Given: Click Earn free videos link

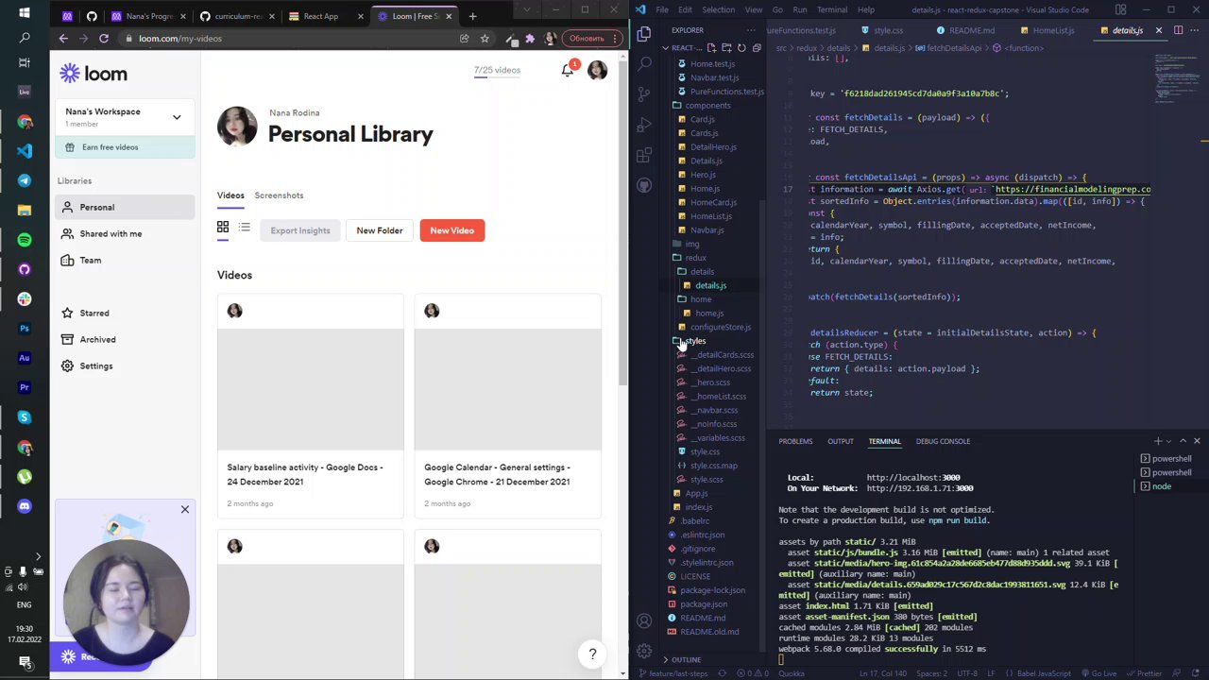Looking at the screenshot, I should 125,147.
